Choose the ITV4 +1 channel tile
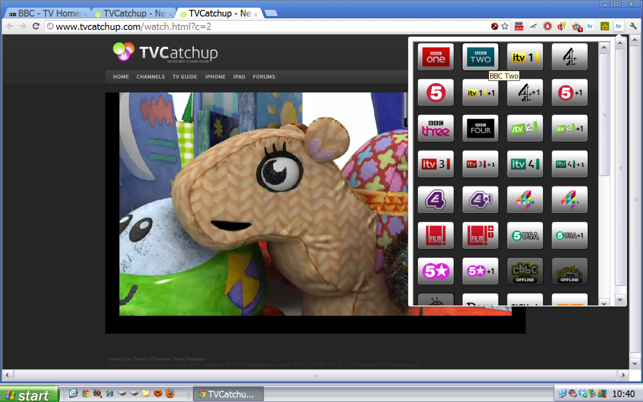 click(x=570, y=164)
